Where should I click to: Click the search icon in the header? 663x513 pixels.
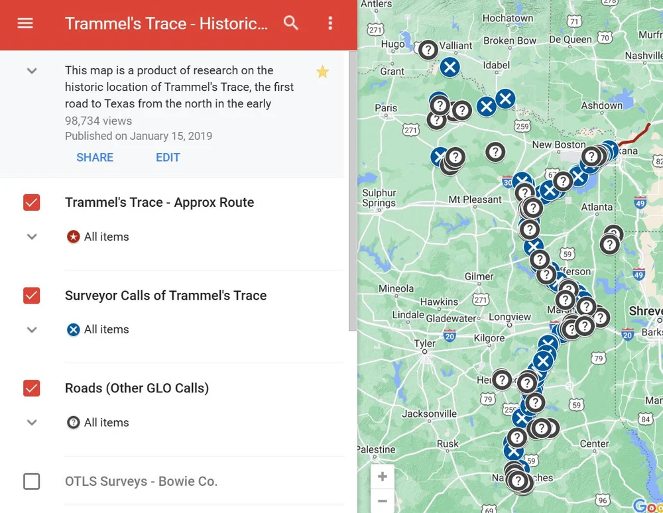click(x=291, y=22)
